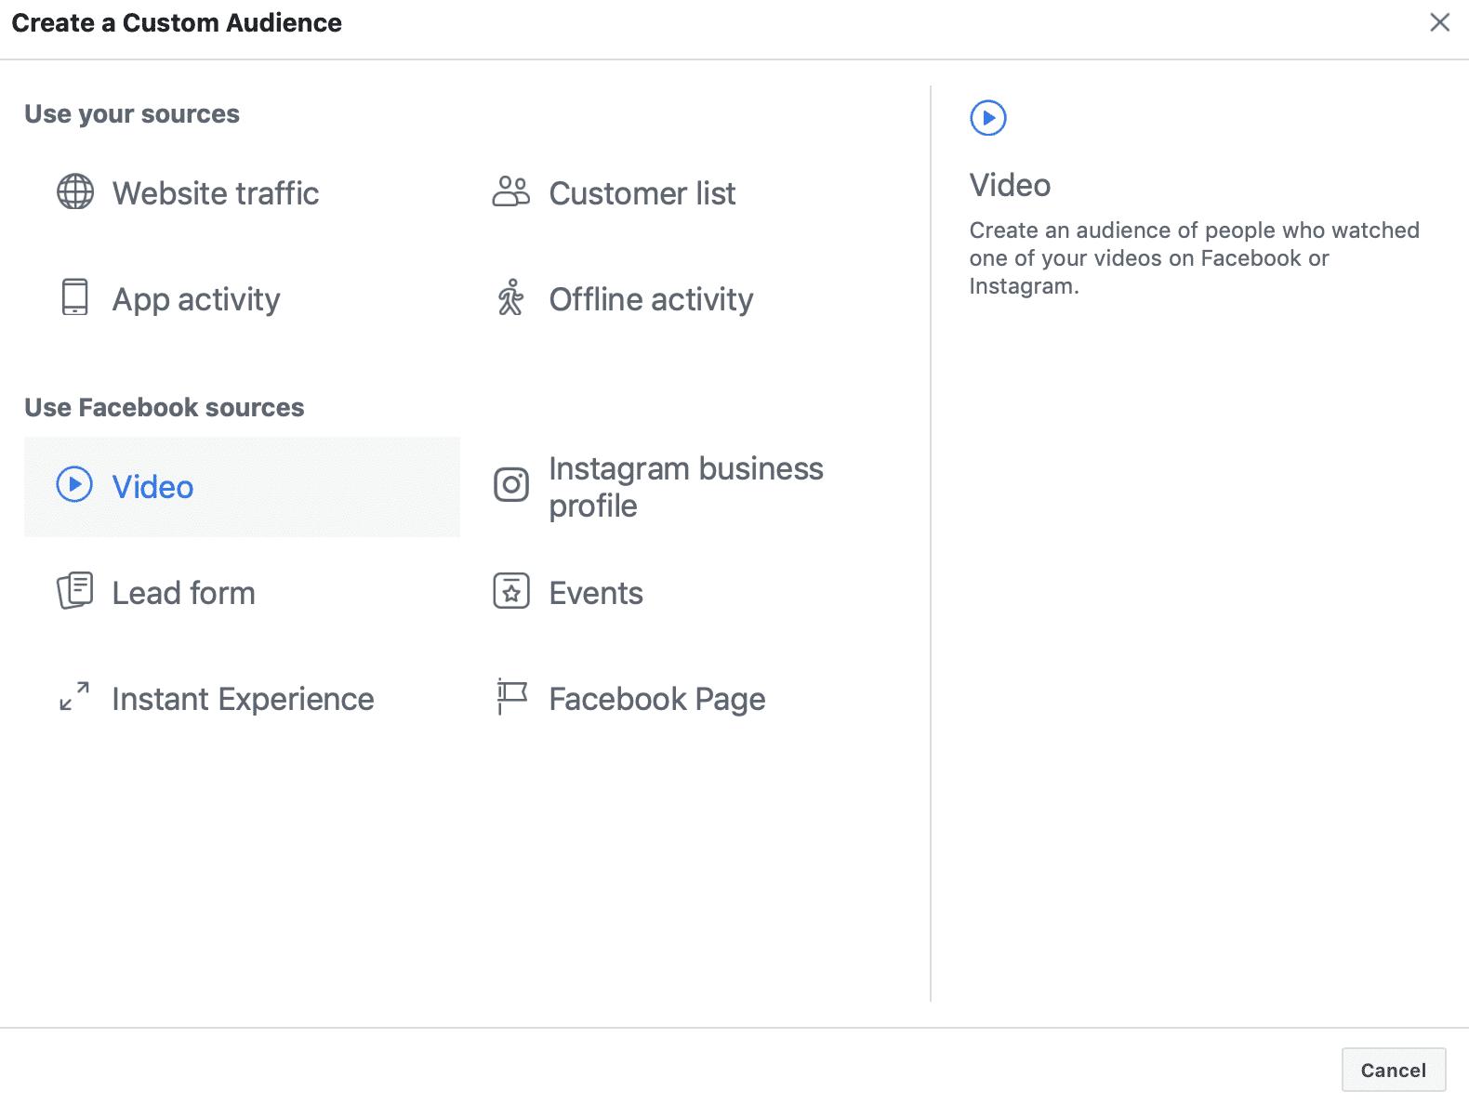Image resolution: width=1469 pixels, height=1104 pixels.
Task: Select the Lead form source
Action: tap(183, 593)
